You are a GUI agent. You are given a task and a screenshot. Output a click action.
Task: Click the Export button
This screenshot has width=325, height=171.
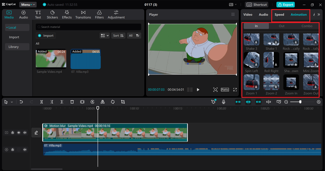point(286,5)
